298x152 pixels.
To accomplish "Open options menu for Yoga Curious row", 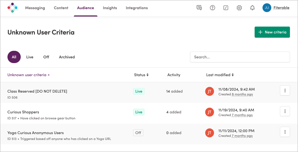I will click(x=285, y=132).
